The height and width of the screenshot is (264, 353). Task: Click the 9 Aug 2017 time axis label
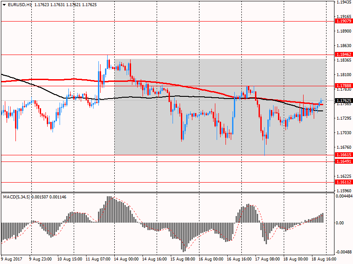pos(12,259)
